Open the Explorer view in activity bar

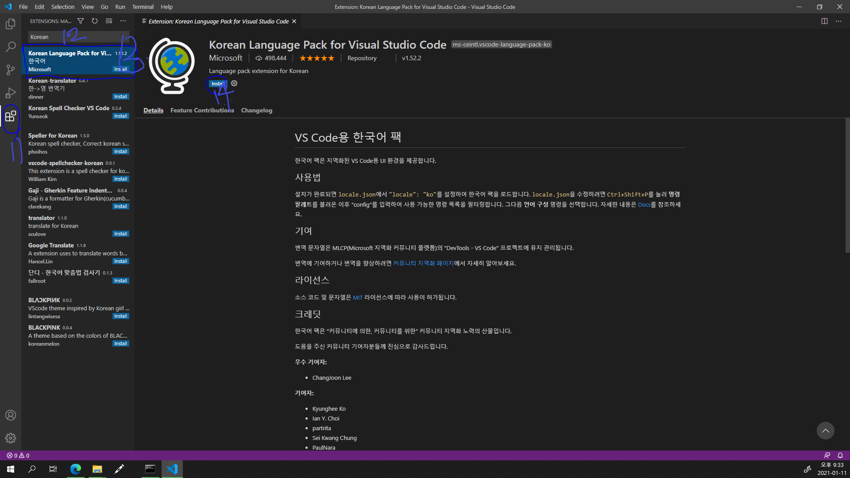(11, 24)
